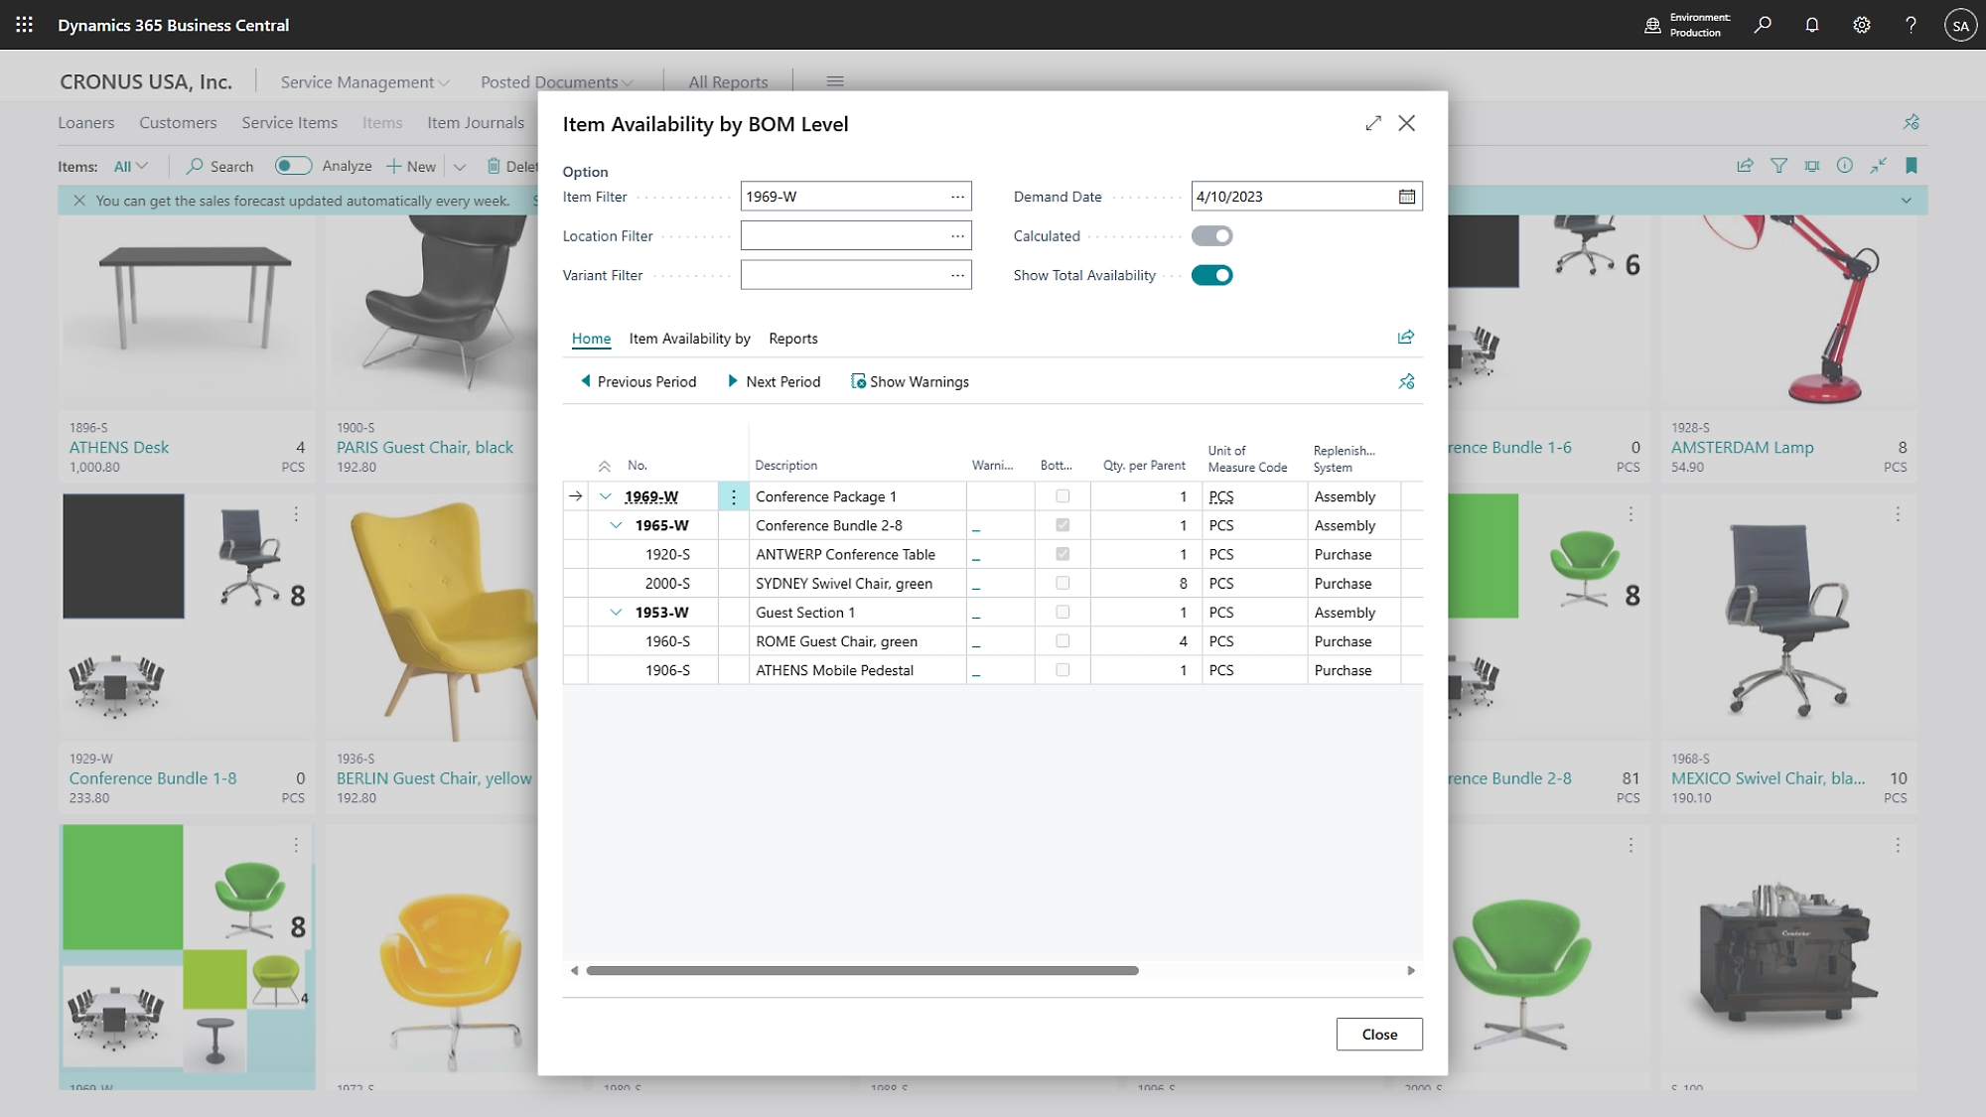The height and width of the screenshot is (1117, 1986).
Task: Open the notifications bell
Action: 1812,25
